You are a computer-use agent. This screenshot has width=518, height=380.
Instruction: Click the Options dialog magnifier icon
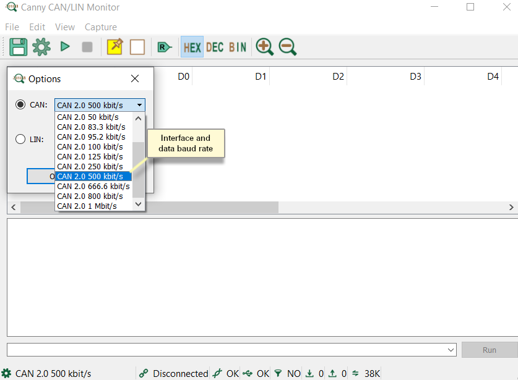tap(19, 78)
